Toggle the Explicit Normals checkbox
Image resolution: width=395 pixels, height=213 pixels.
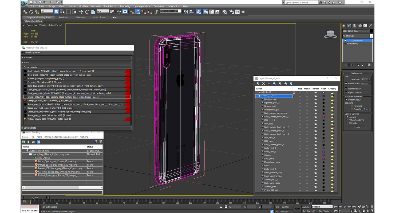(x=346, y=92)
